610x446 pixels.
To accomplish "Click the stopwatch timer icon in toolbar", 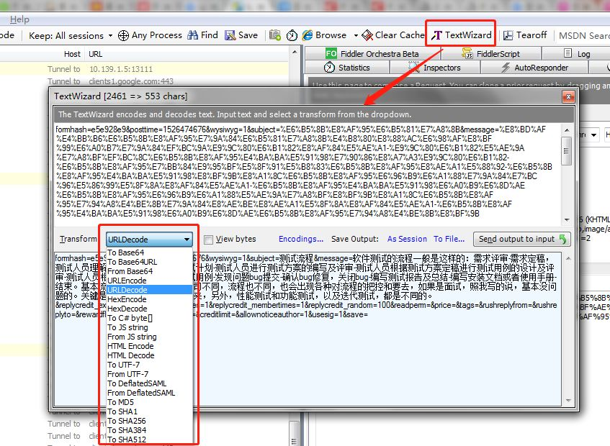I will (292, 35).
